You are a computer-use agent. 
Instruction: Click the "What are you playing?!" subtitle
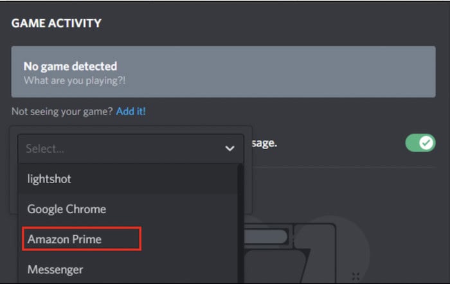pyautogui.click(x=75, y=80)
